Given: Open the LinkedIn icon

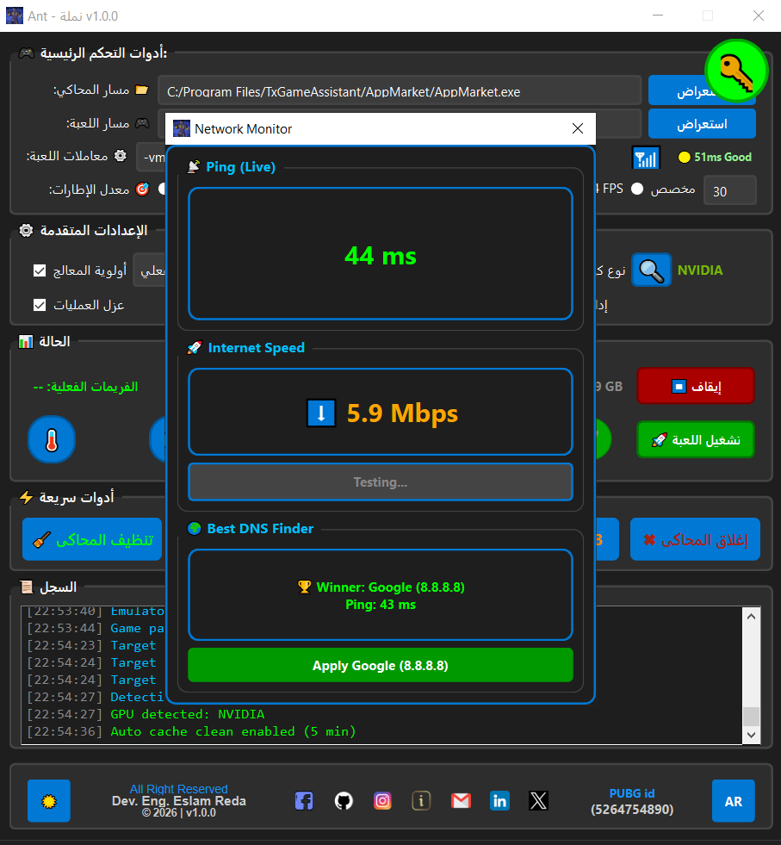Looking at the screenshot, I should click(499, 800).
